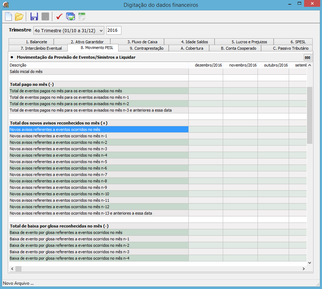Click the horizontal scrollbar right arrow
The image size is (322, 289).
303,269
